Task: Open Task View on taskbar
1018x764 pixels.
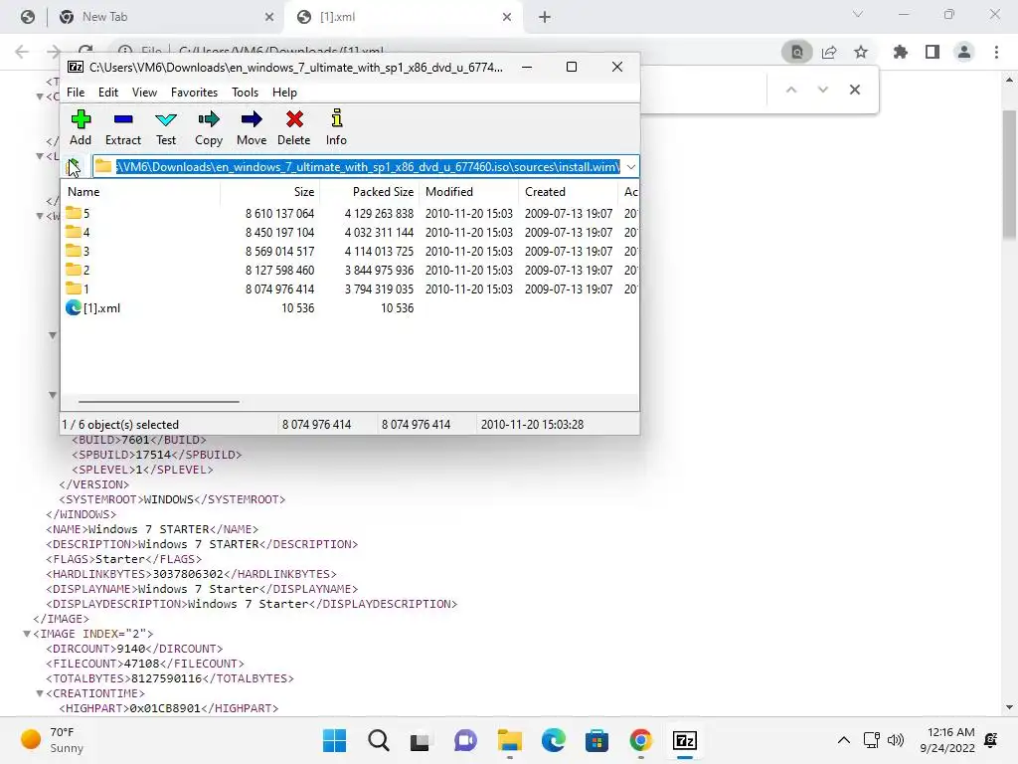Action: click(420, 740)
